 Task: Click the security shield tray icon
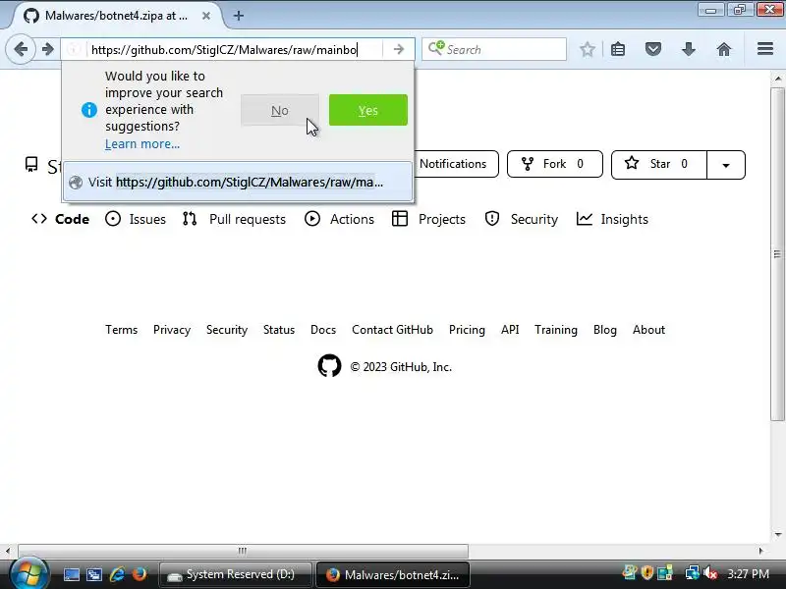click(x=647, y=573)
